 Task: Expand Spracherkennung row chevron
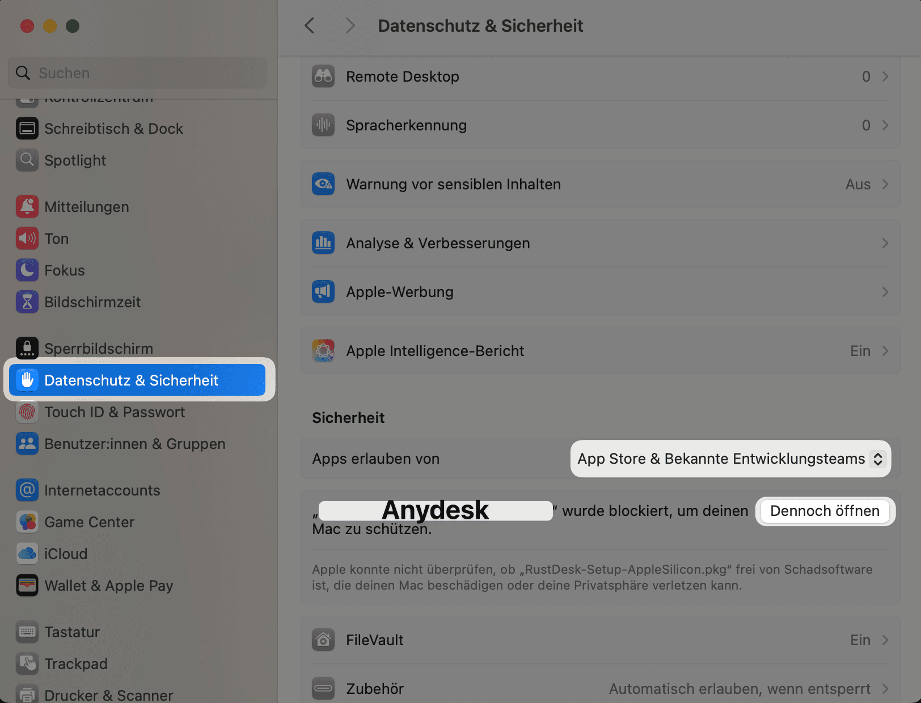[885, 125]
